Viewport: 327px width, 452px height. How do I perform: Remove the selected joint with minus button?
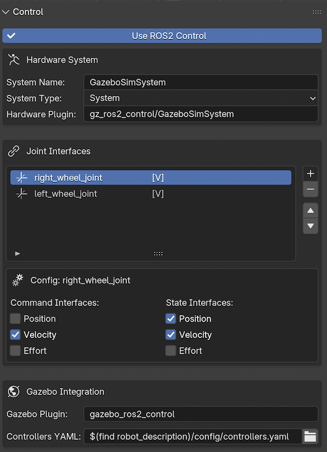(311, 189)
